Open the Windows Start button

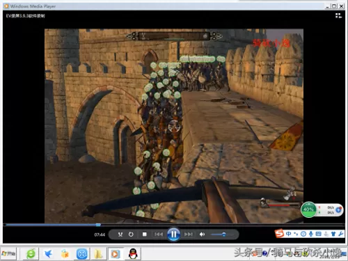pos(8,253)
